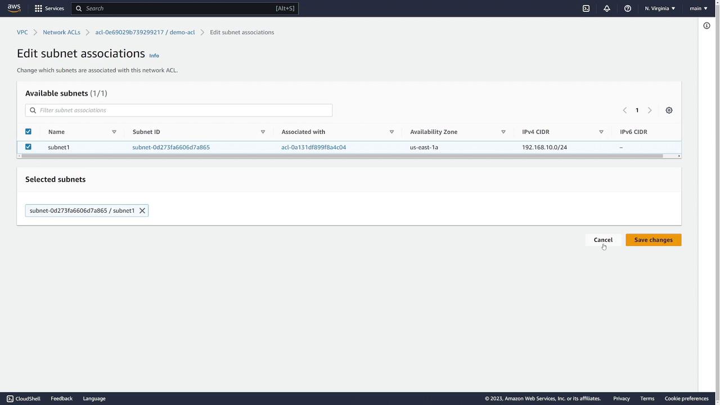Image resolution: width=720 pixels, height=405 pixels.
Task: Launch CloudShell from top bar icon
Action: (586, 8)
